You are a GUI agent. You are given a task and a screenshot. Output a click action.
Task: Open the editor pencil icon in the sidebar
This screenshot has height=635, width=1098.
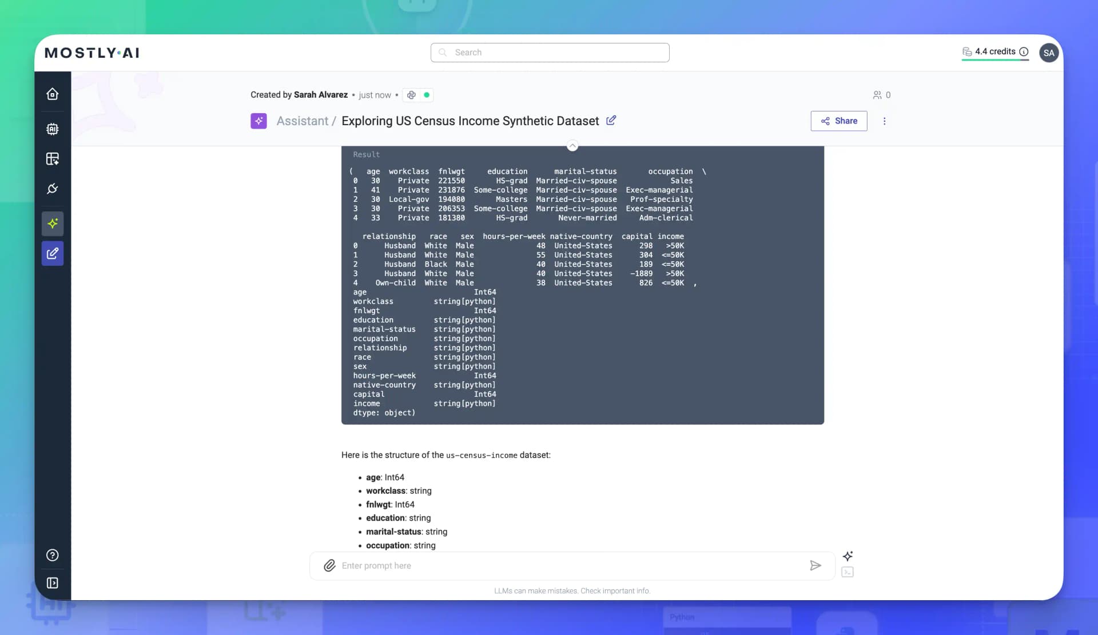click(x=52, y=253)
